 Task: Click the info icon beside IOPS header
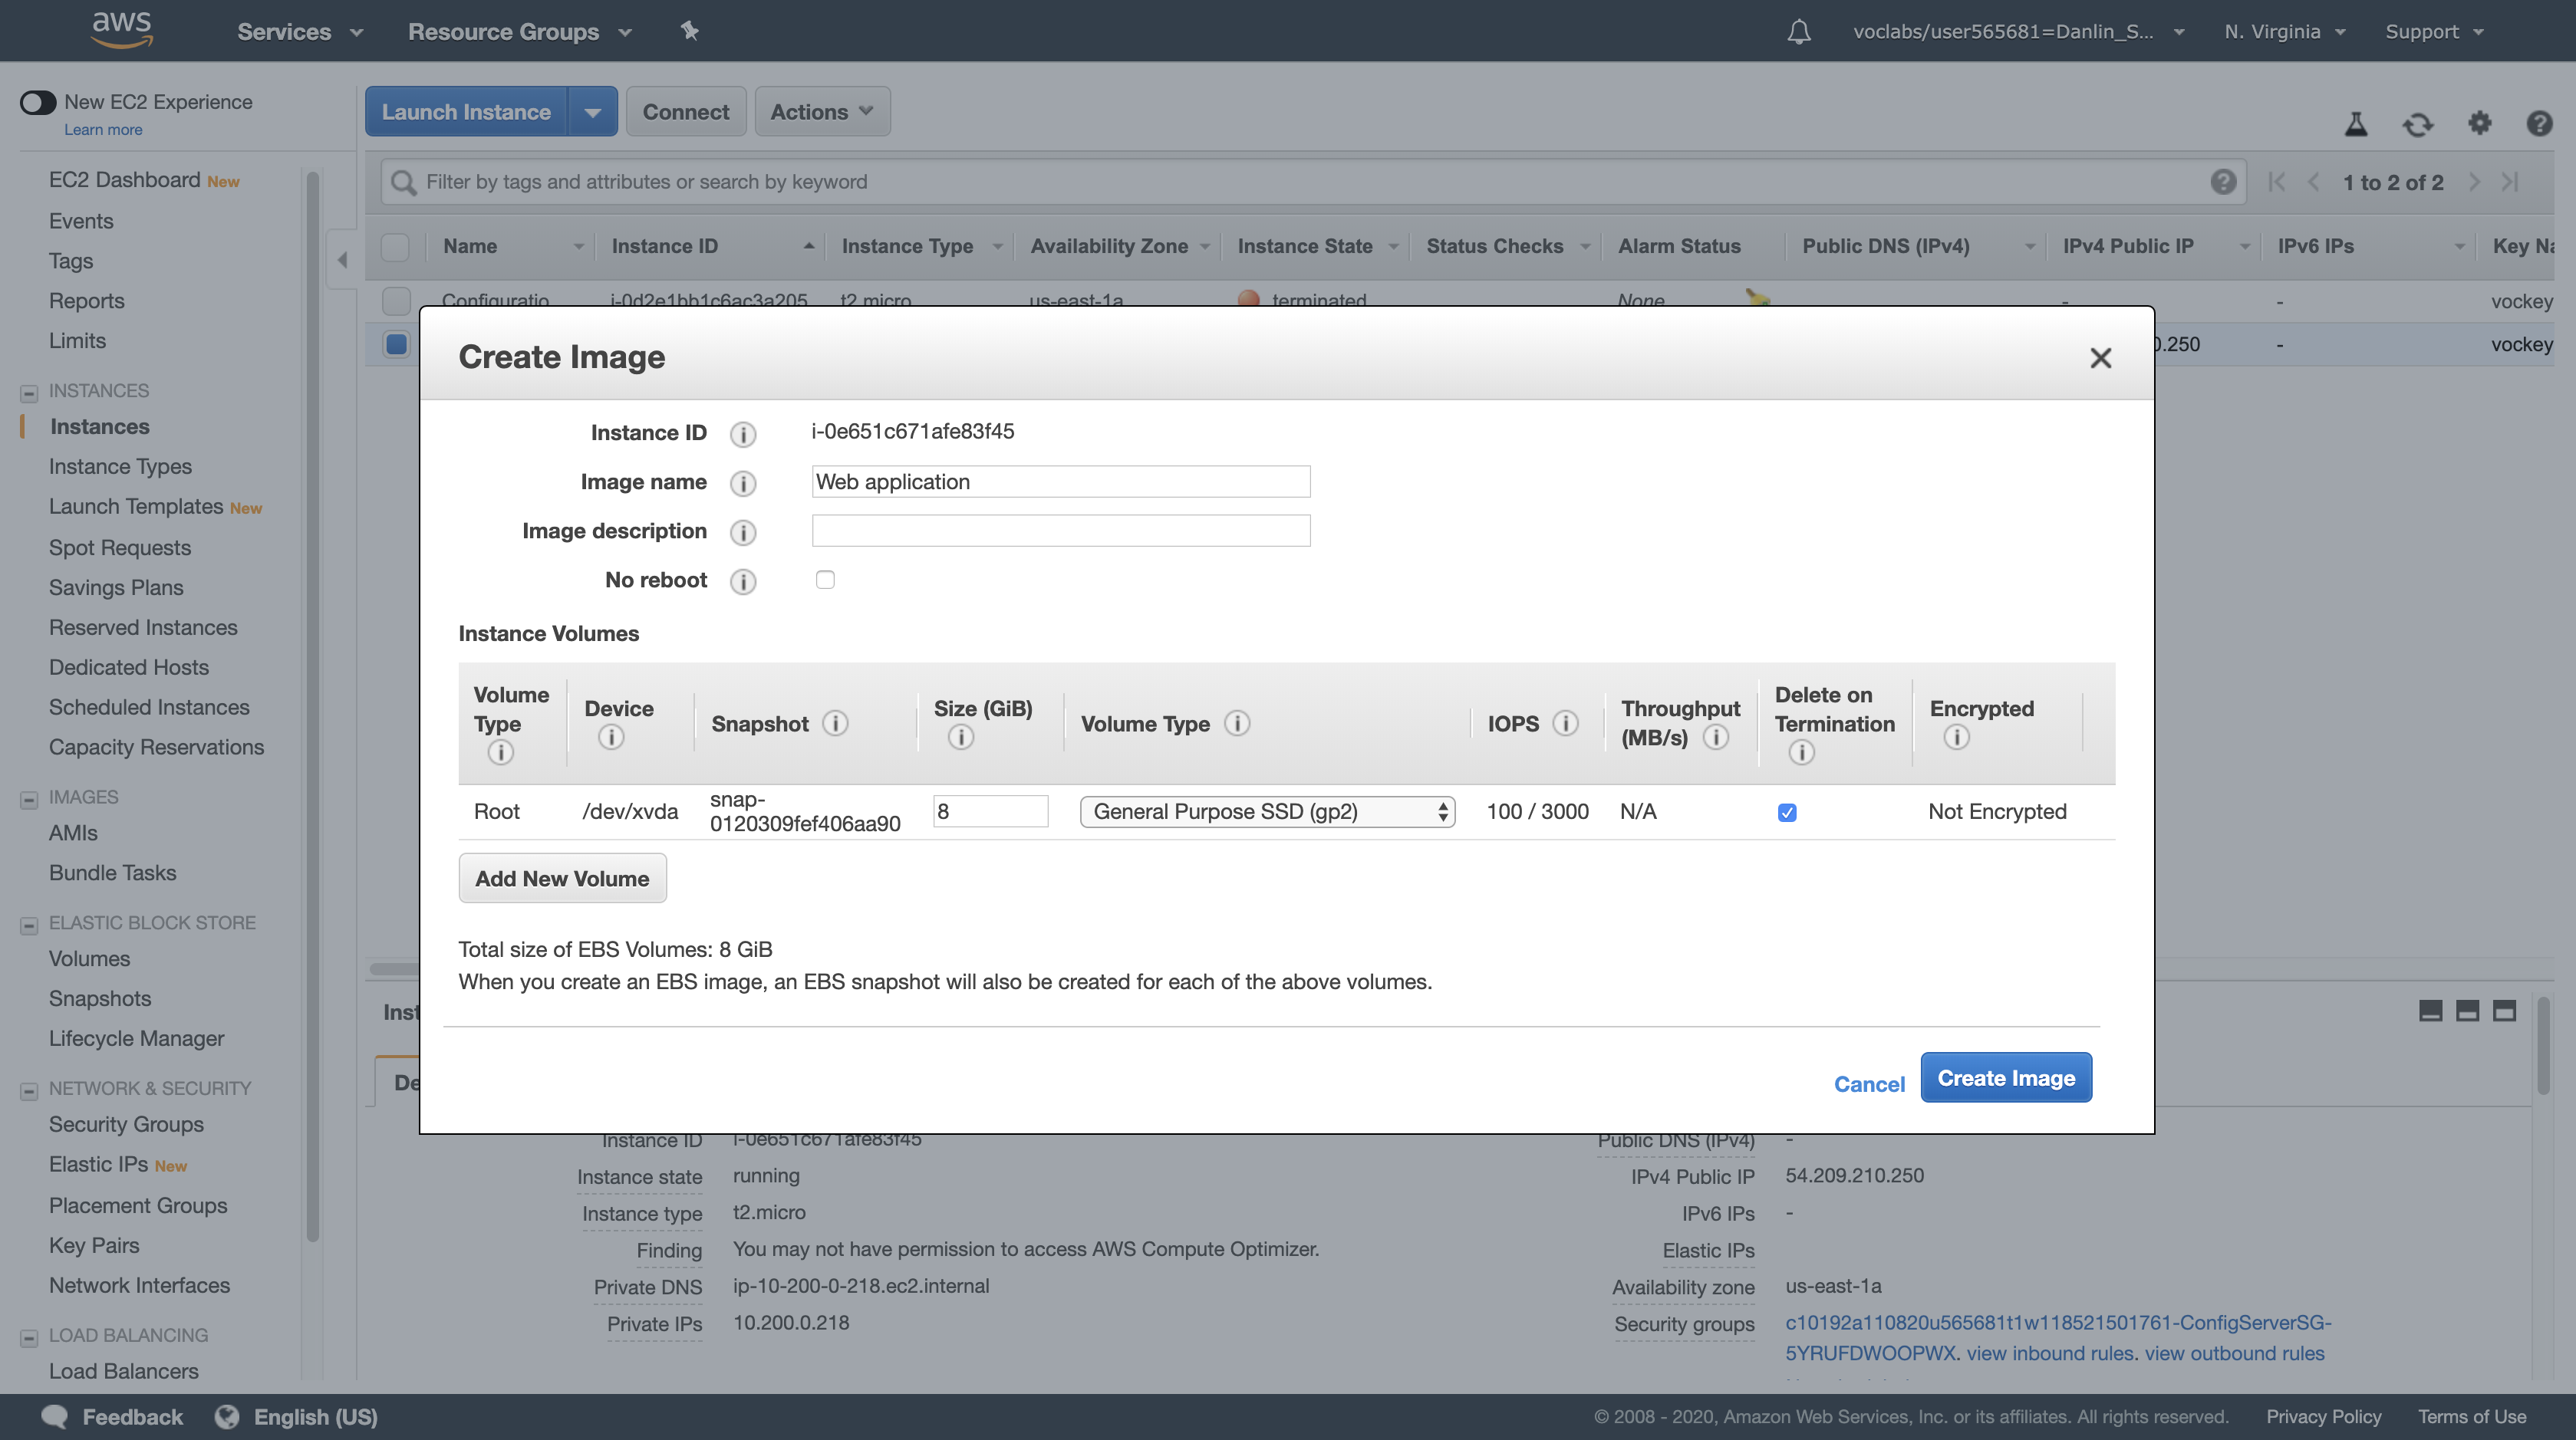[x=1565, y=724]
